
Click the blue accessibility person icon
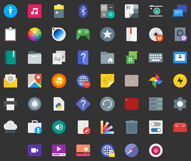(10, 11)
